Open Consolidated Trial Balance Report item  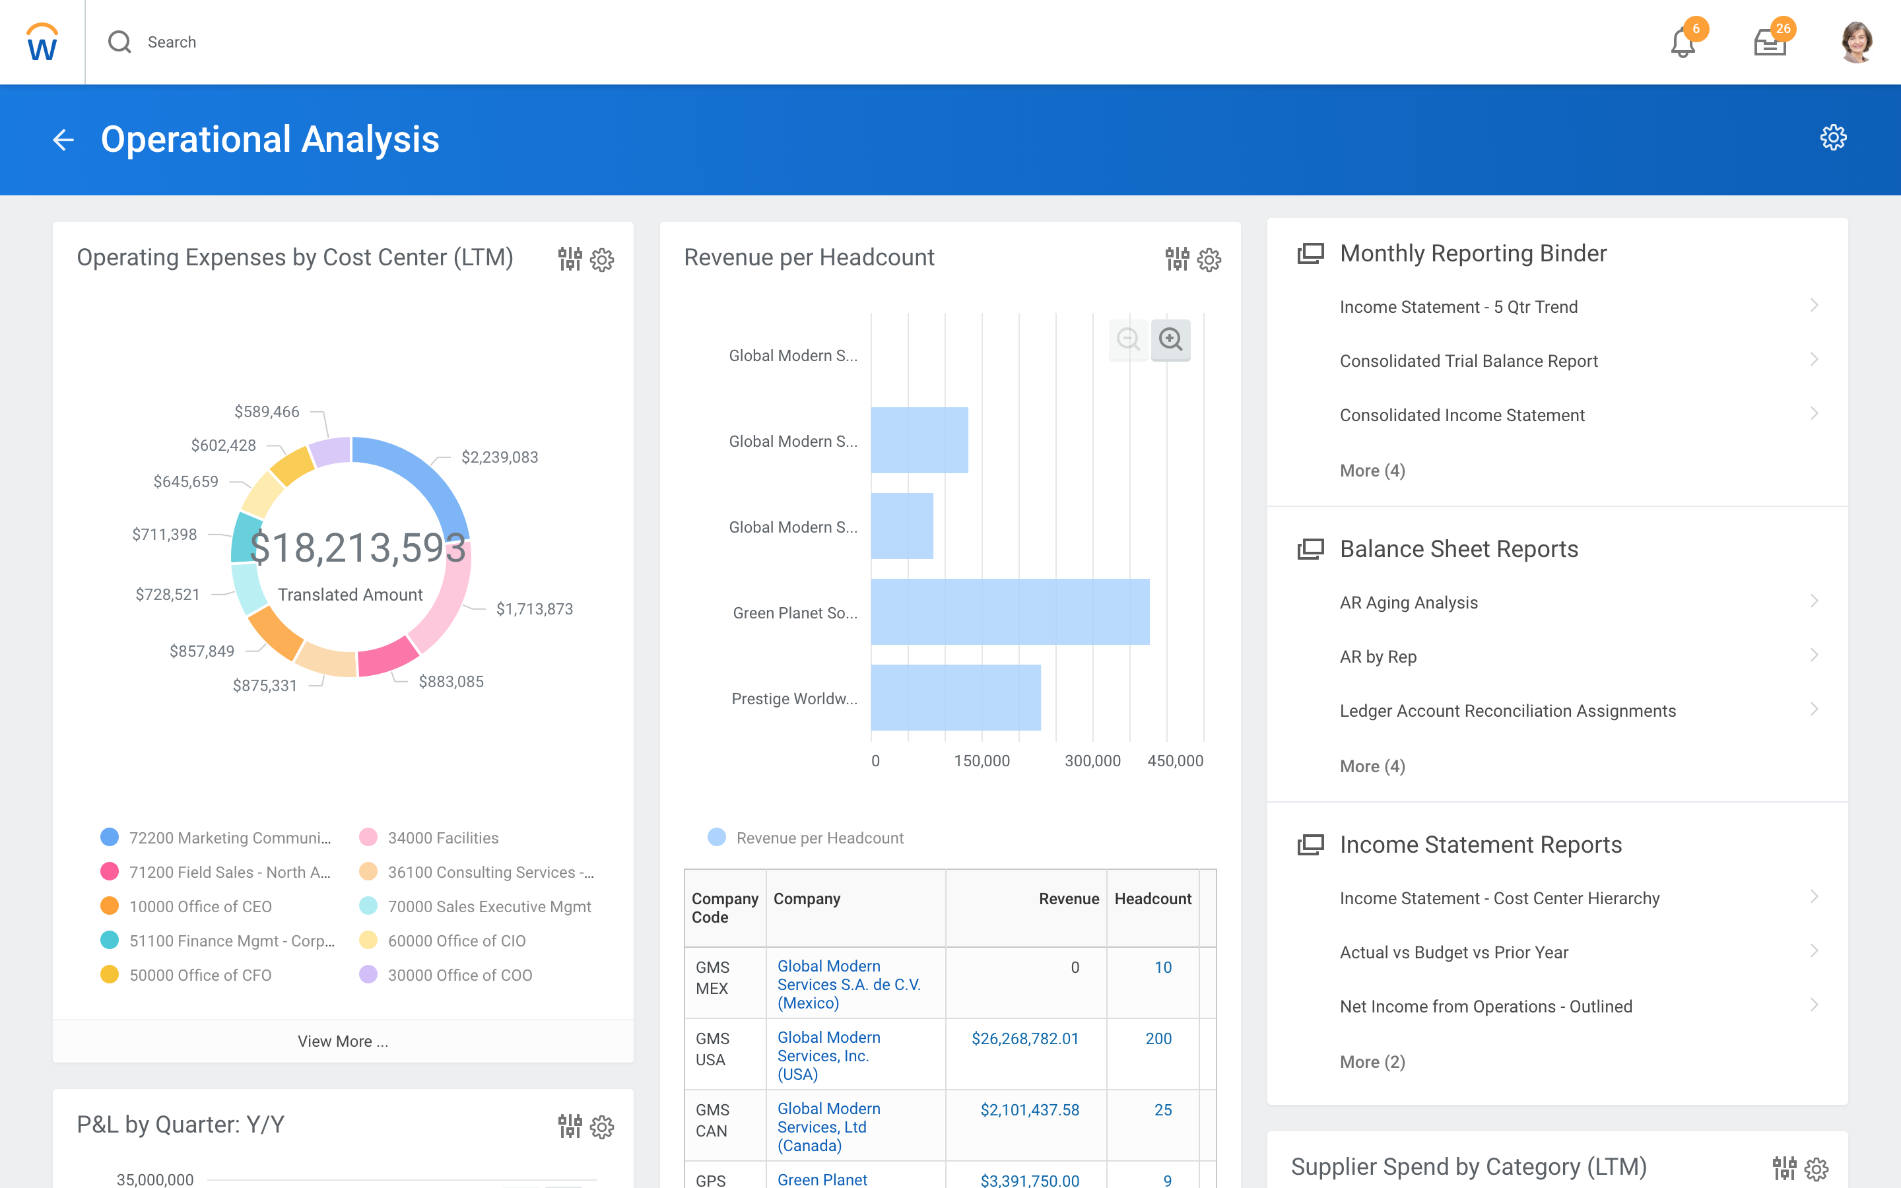1468,360
